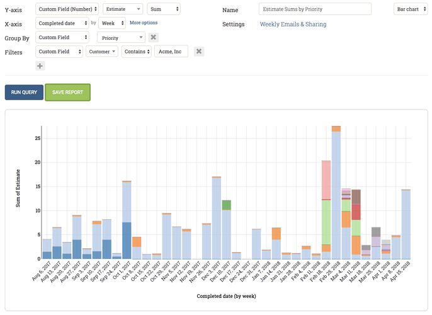
Task: Switch the Bar chart type dropdown
Action: (411, 9)
